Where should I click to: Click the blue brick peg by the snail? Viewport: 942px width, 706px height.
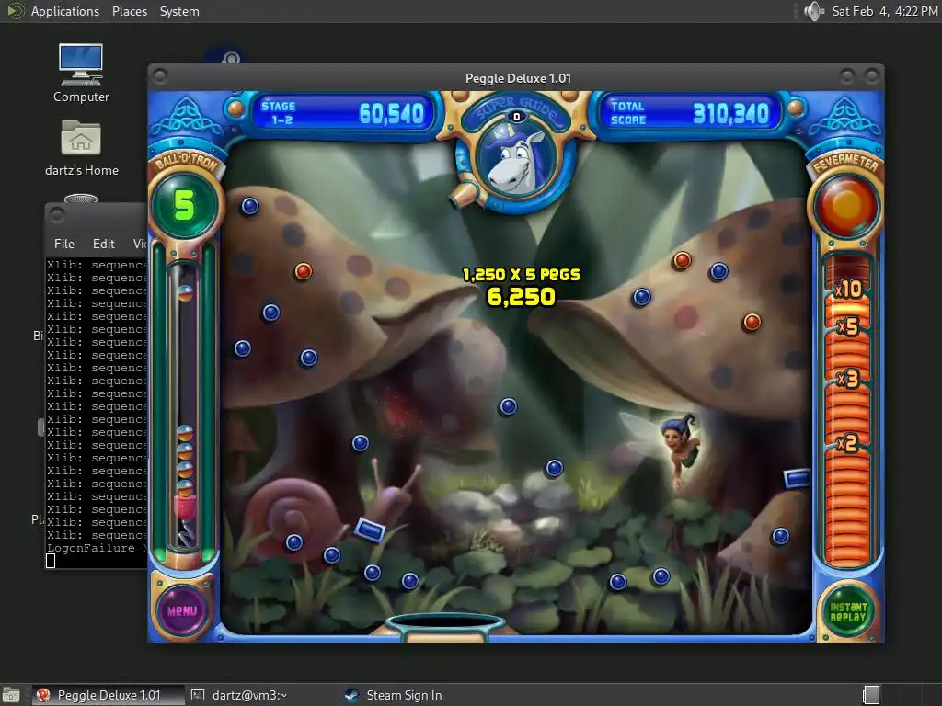pyautogui.click(x=369, y=530)
